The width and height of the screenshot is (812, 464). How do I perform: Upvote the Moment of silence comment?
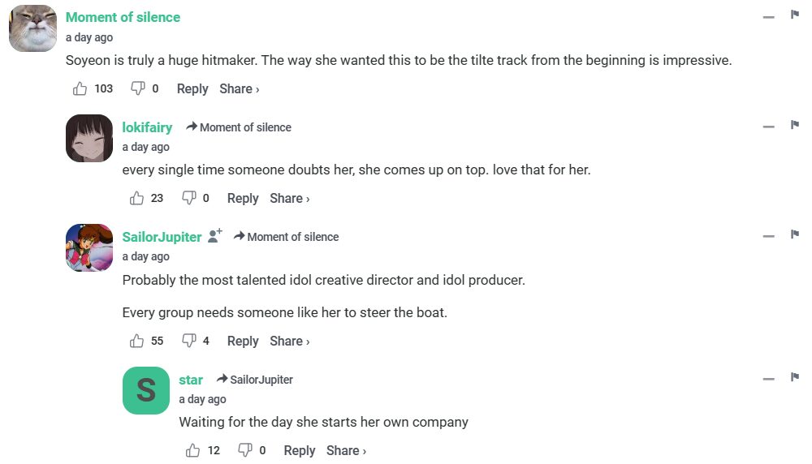(80, 88)
